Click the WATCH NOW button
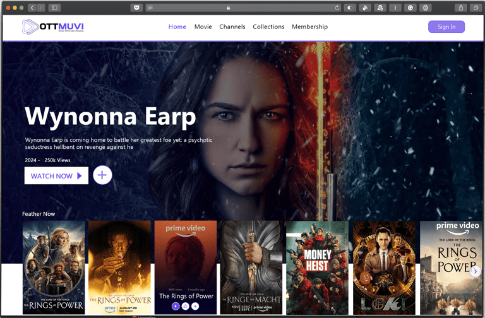Viewport: 485px width, 318px height. click(x=56, y=175)
